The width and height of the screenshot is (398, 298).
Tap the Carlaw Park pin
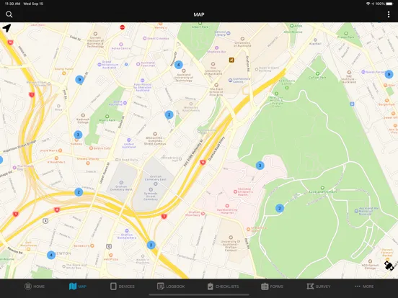tap(317, 73)
